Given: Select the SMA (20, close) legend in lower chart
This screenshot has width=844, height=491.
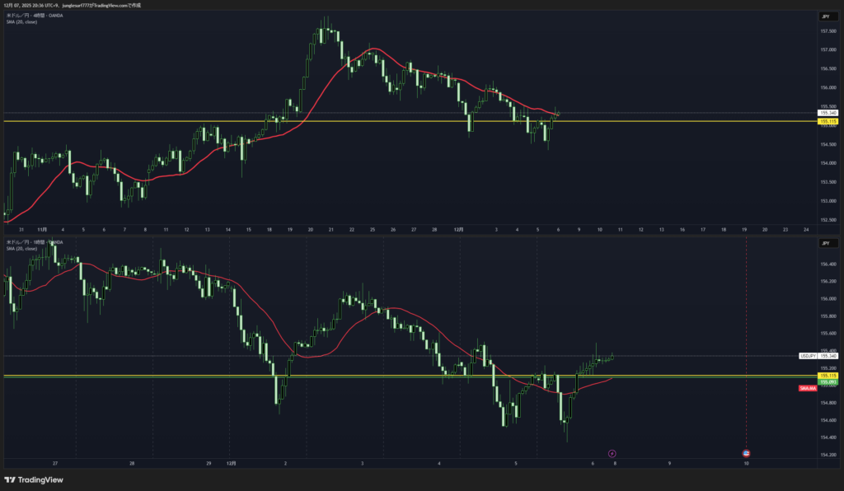Looking at the screenshot, I should click(22, 248).
